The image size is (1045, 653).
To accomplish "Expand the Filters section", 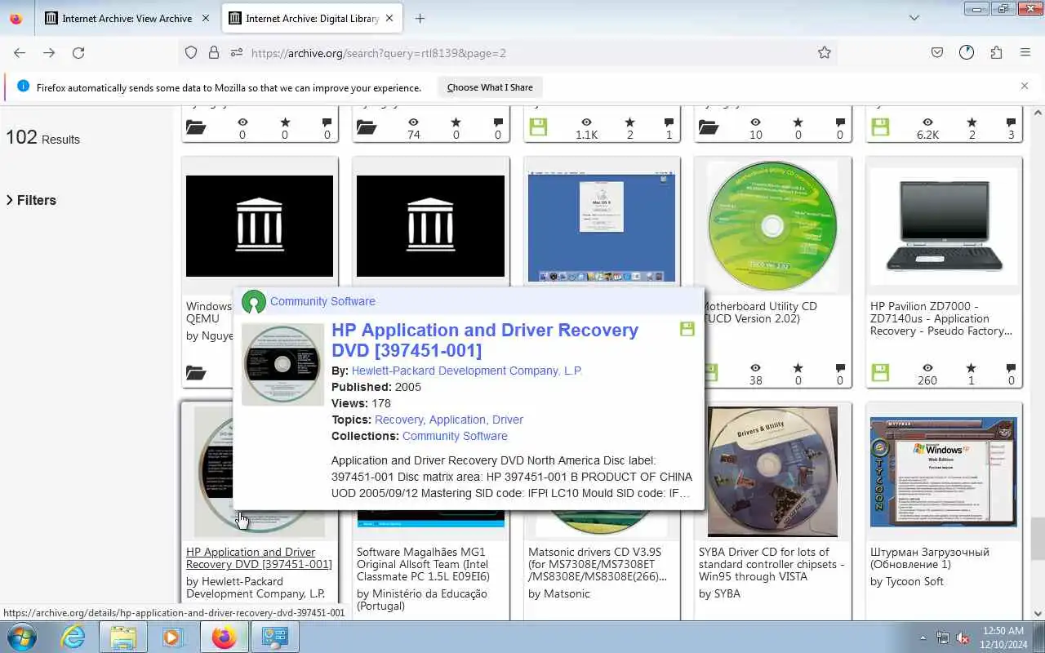I will pyautogui.click(x=31, y=200).
